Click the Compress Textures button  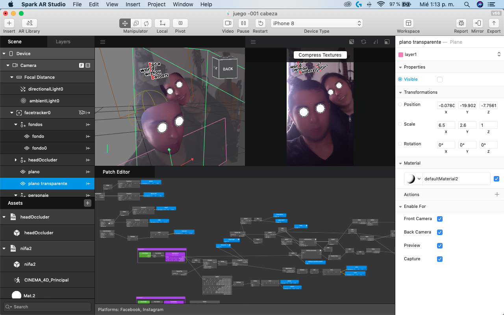(x=320, y=55)
